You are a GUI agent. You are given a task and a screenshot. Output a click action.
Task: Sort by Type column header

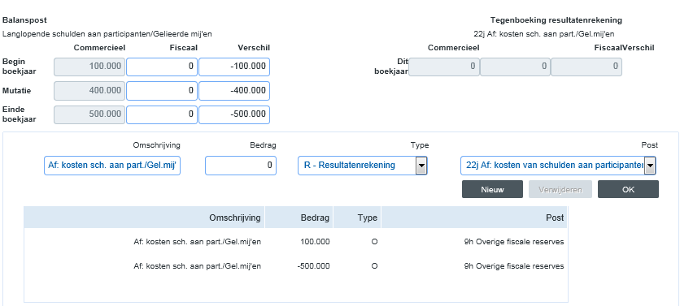(x=357, y=218)
